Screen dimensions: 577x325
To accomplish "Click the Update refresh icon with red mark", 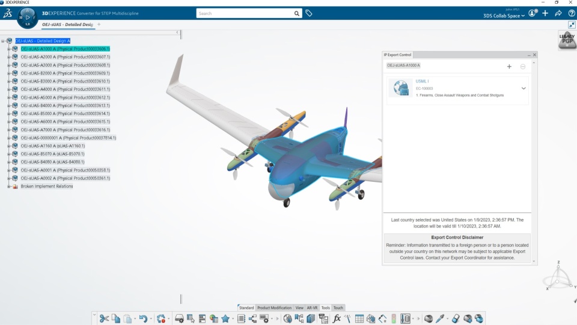I will tap(161, 319).
